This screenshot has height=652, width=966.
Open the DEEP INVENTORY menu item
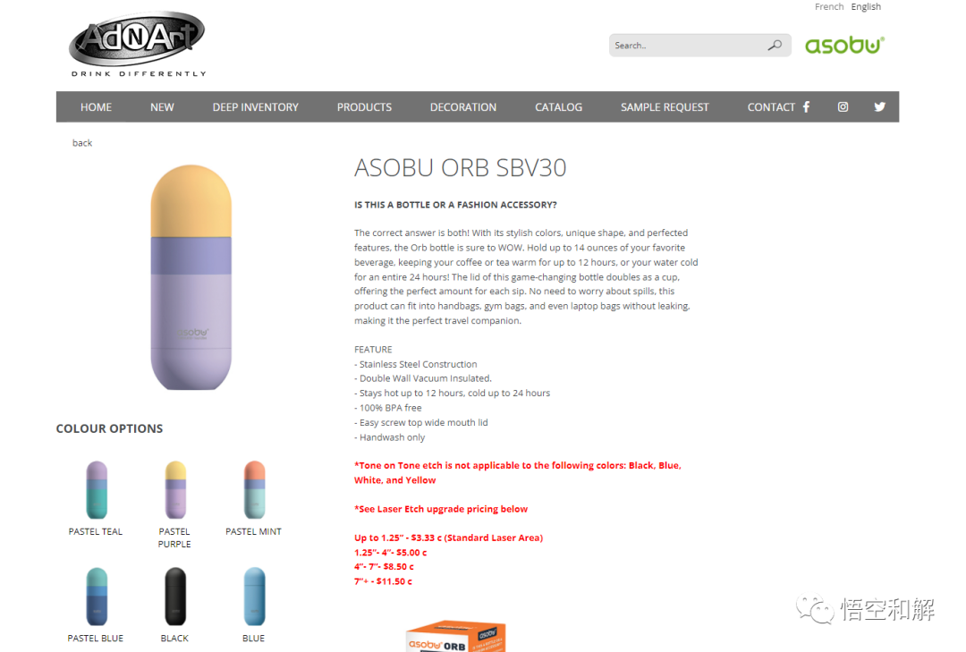coord(256,107)
